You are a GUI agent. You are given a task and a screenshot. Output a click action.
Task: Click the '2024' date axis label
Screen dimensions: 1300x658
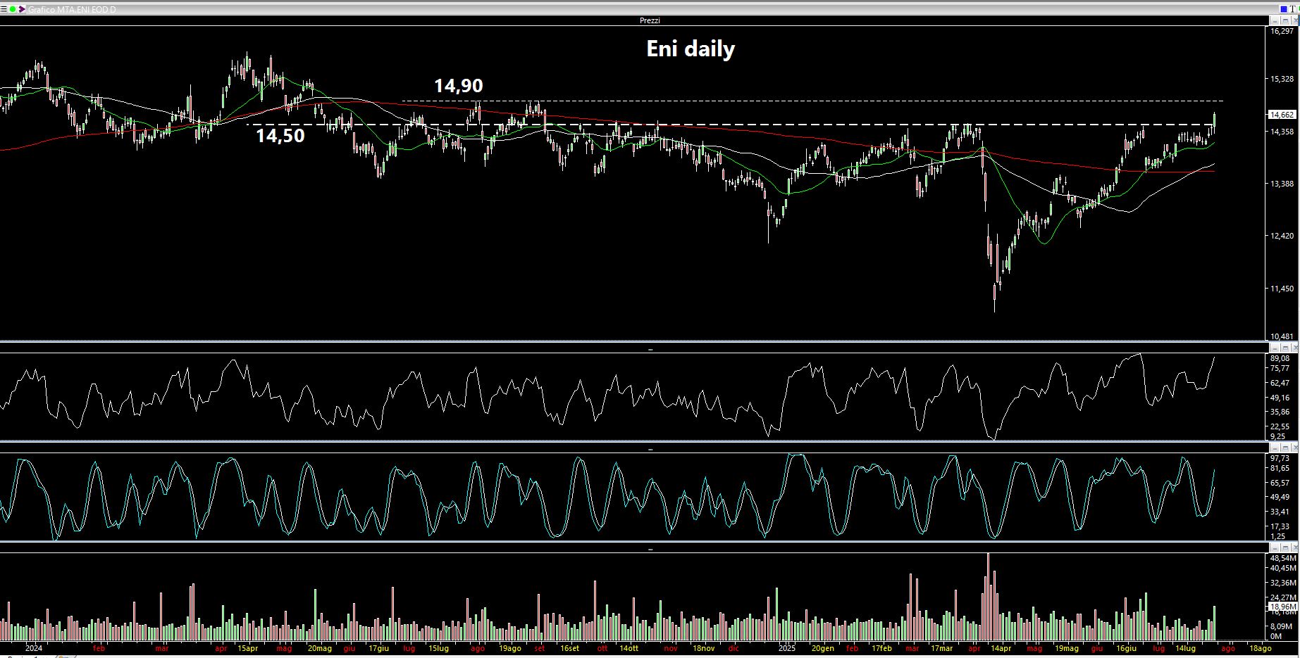(x=33, y=648)
